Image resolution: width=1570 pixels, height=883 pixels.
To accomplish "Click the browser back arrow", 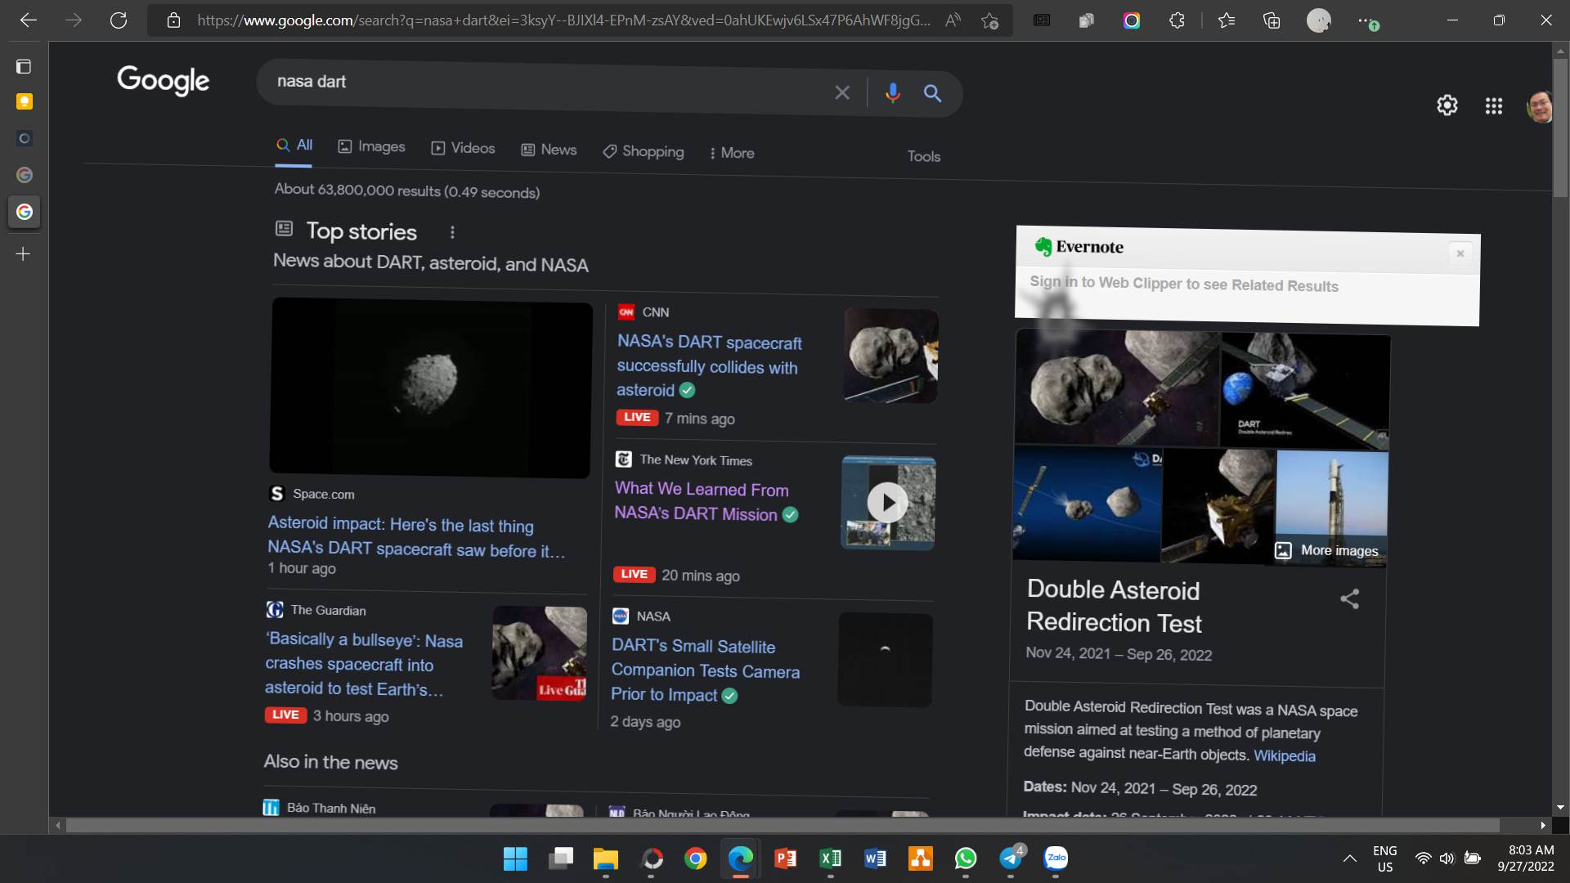I will coord(29,20).
